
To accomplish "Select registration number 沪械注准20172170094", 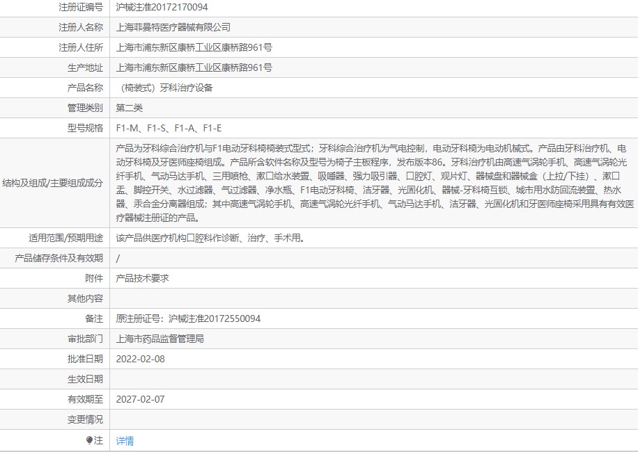I will (x=162, y=8).
